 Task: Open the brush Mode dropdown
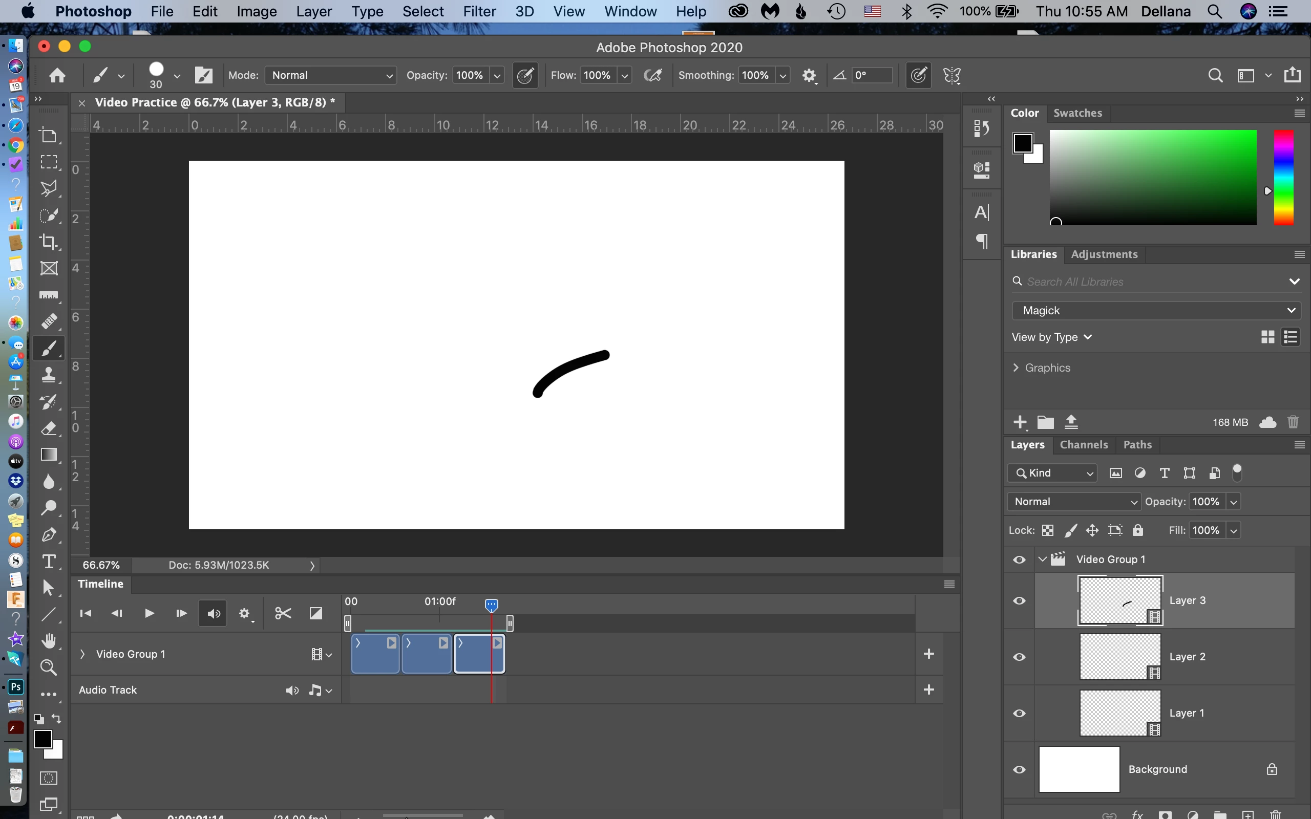(331, 75)
